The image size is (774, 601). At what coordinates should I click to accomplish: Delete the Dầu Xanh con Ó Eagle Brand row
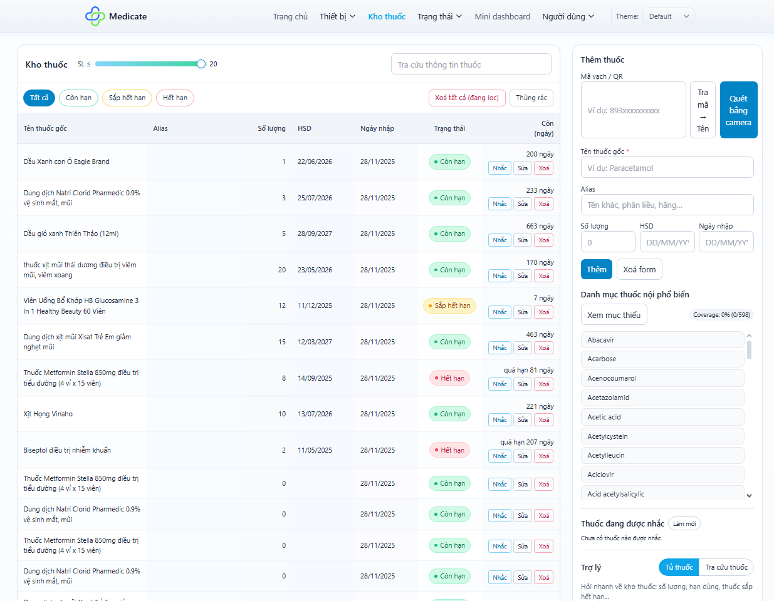tap(543, 168)
